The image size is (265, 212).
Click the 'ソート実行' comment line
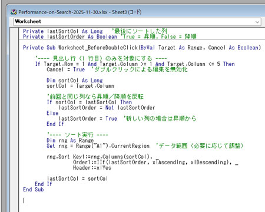click(77, 135)
